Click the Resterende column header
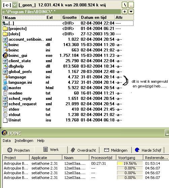This screenshot has width=169, height=188. [156, 158]
